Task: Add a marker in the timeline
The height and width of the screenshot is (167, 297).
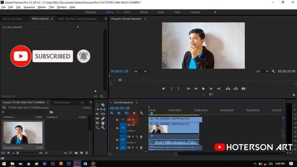Action: pos(134,113)
